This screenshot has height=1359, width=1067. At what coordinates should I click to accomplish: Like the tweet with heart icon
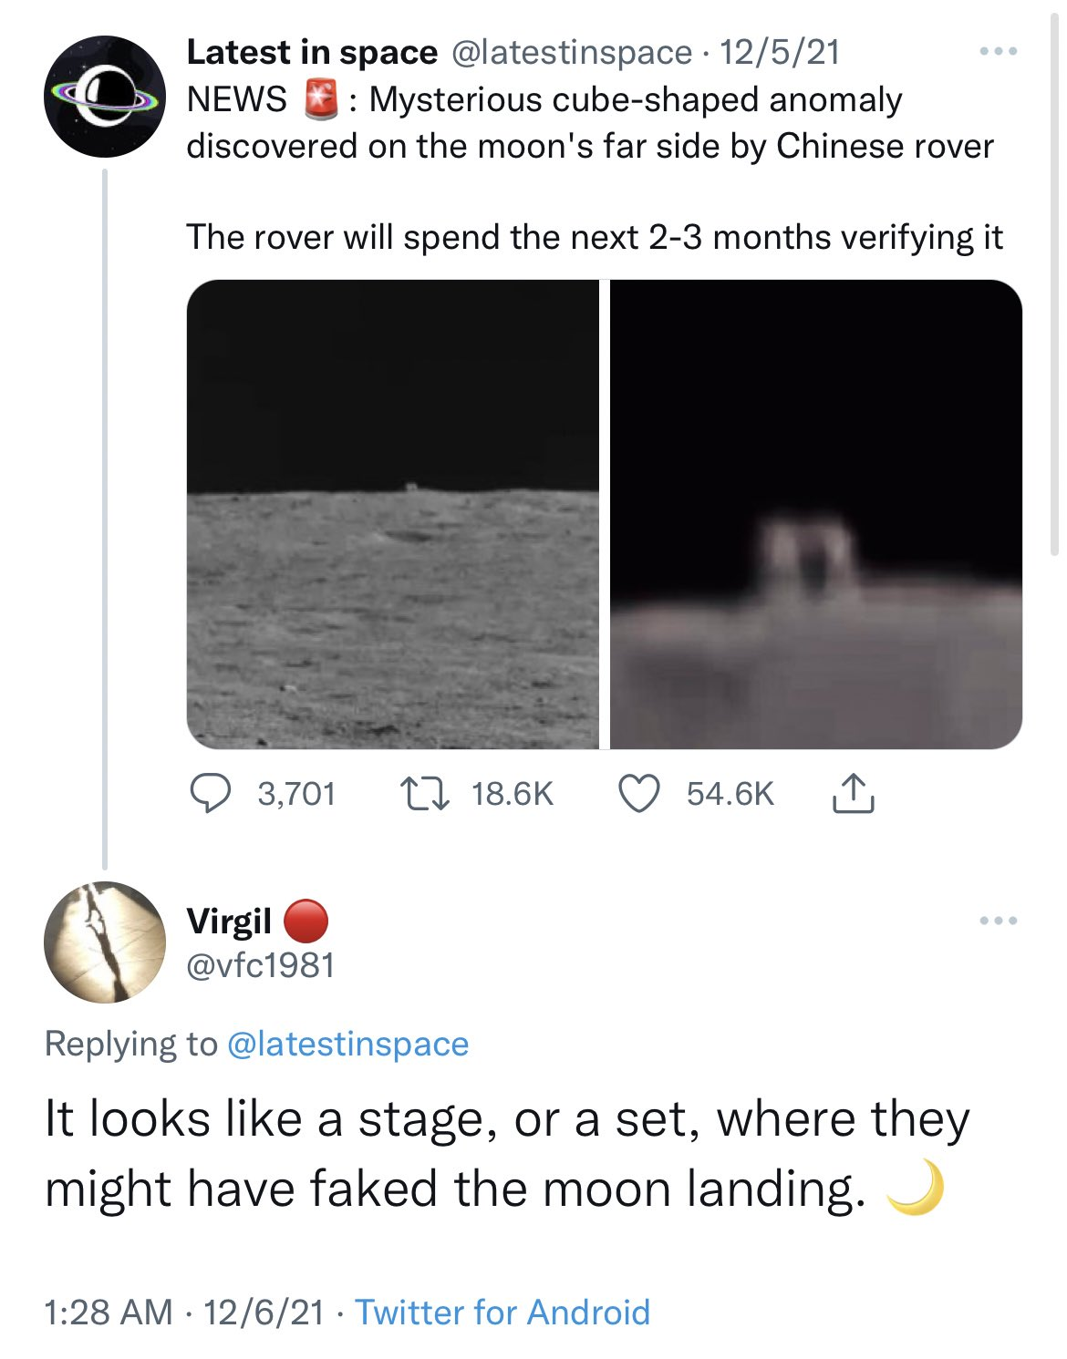click(639, 793)
